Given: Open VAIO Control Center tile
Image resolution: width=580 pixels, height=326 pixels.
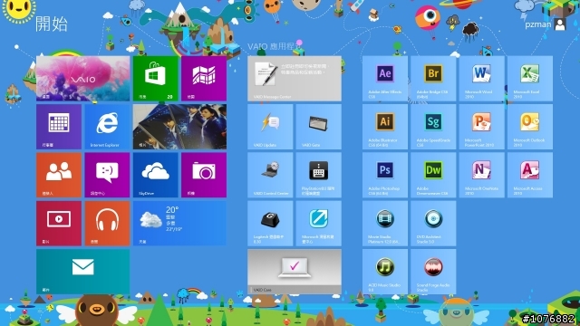Looking at the screenshot, I should 270,175.
